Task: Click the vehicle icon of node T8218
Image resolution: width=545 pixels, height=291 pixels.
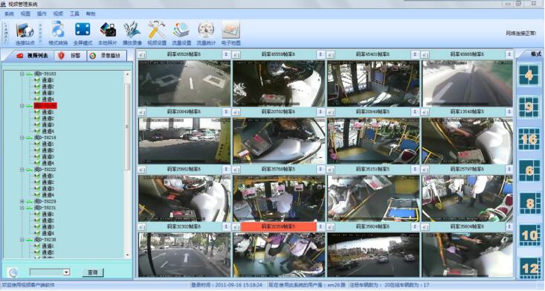Action: (x=30, y=138)
